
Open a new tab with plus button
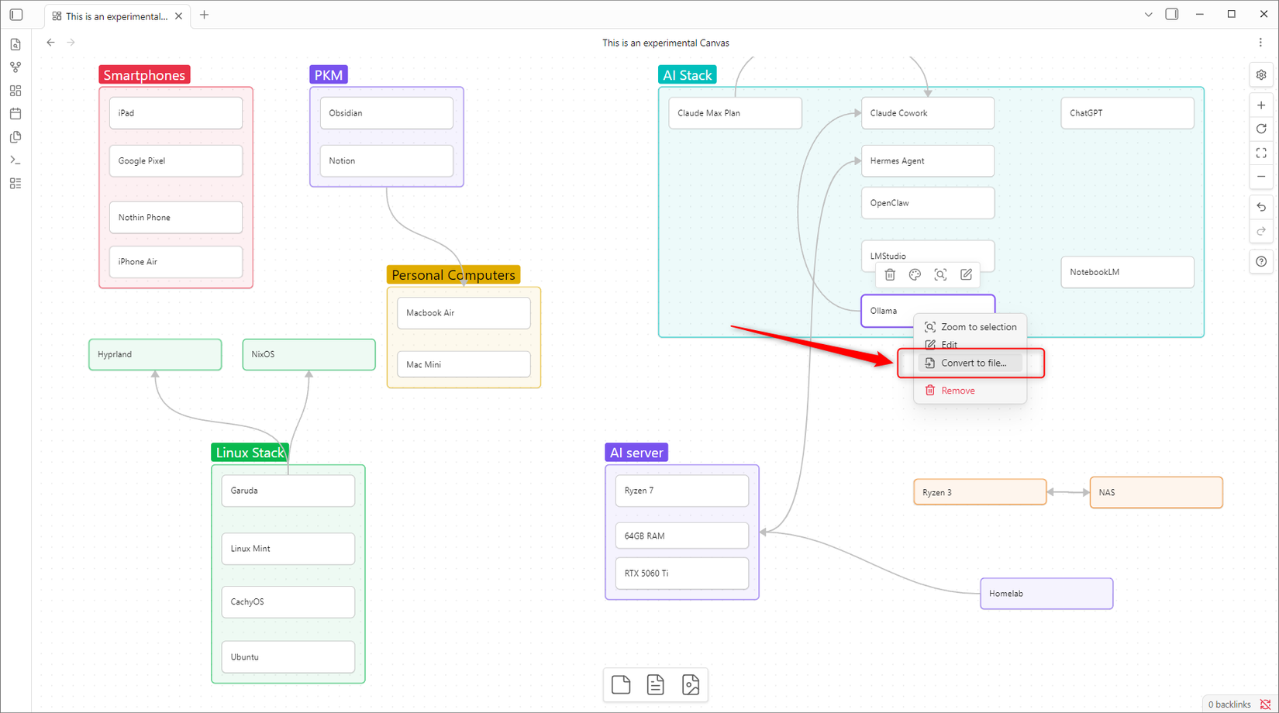tap(205, 15)
